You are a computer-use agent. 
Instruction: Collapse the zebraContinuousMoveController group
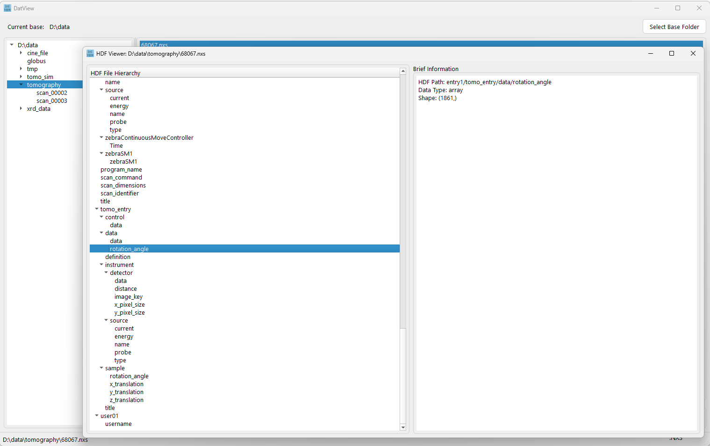click(x=101, y=138)
